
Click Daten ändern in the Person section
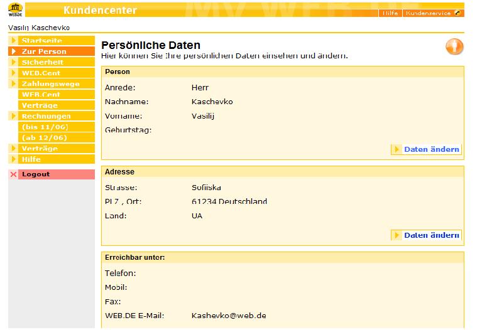click(x=431, y=149)
